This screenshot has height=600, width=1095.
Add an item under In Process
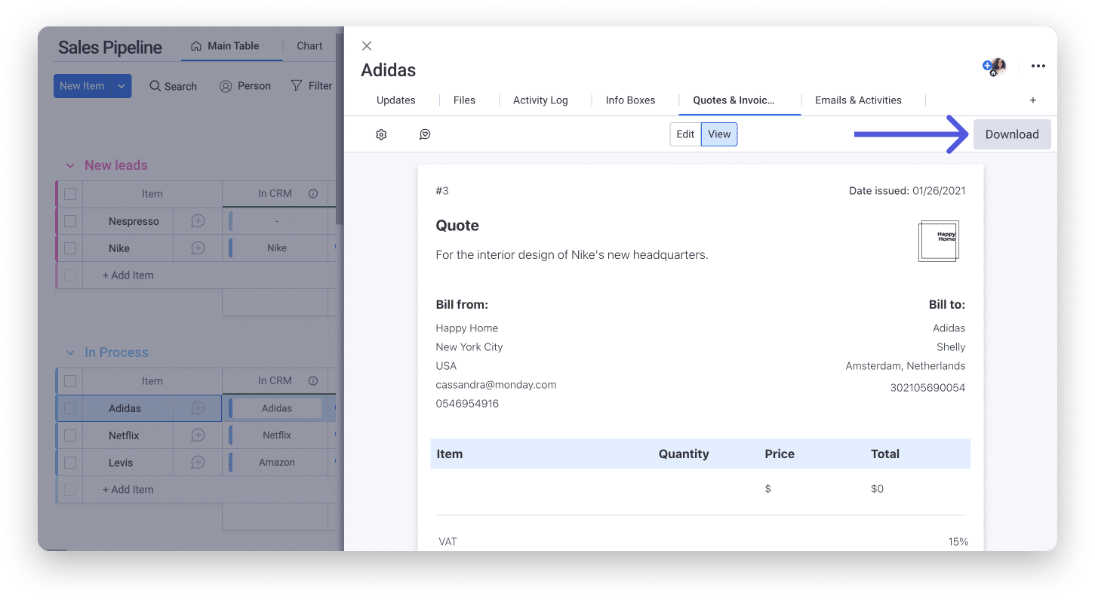[x=128, y=490]
